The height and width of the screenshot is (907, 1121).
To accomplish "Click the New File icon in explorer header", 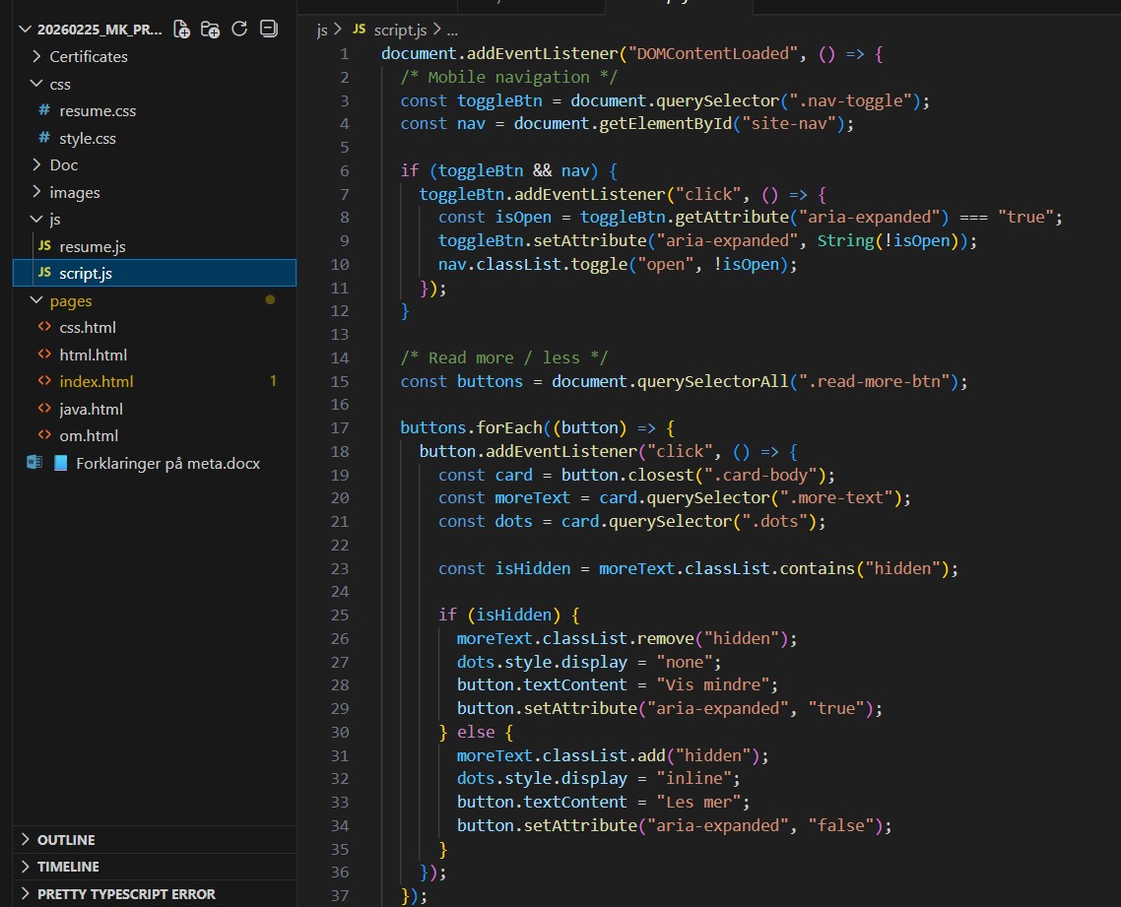I will tap(182, 30).
